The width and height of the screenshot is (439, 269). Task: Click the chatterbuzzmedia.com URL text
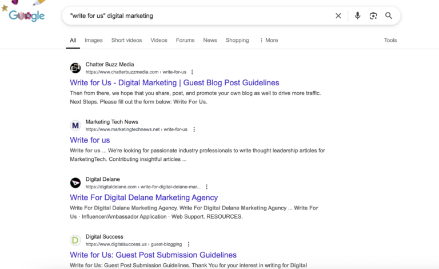[136, 72]
